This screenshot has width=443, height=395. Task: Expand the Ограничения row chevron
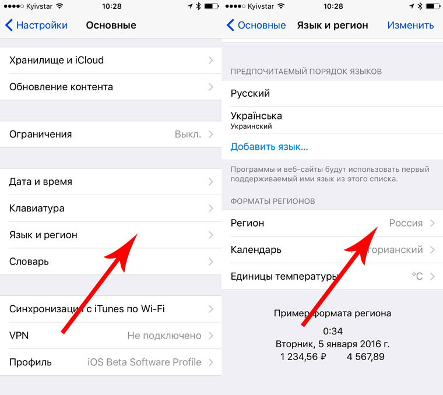pos(211,135)
